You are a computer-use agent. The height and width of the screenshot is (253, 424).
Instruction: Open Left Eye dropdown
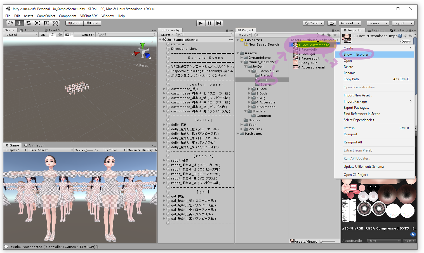point(115,150)
